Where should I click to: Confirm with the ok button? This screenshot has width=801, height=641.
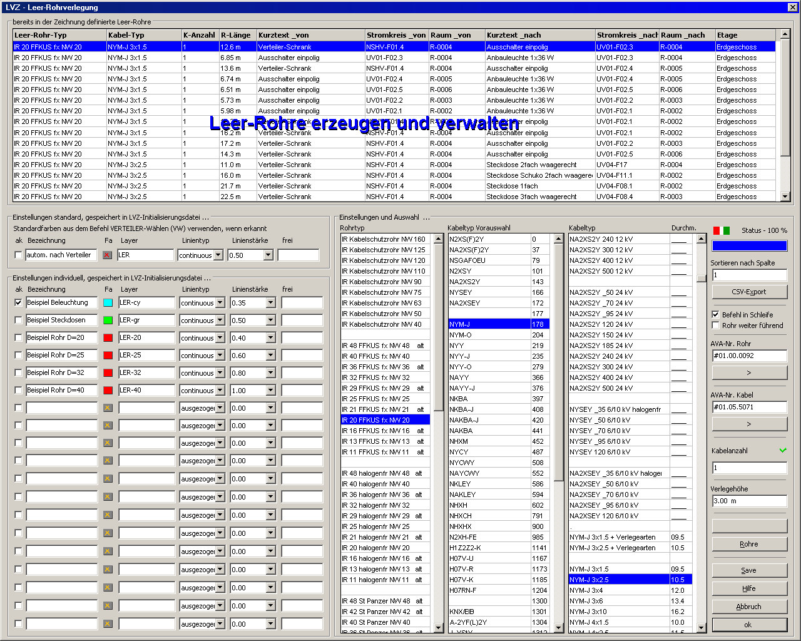click(750, 625)
